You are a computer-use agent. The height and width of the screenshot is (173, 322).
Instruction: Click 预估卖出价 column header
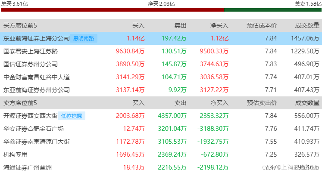[x=262, y=103]
